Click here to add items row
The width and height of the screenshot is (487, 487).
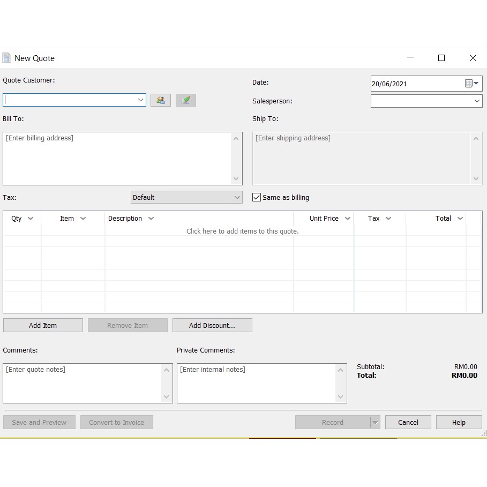tap(242, 231)
